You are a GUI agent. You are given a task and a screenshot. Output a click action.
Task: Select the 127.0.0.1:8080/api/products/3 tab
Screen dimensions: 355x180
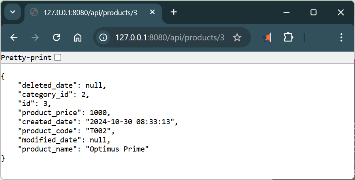pyautogui.click(x=90, y=12)
